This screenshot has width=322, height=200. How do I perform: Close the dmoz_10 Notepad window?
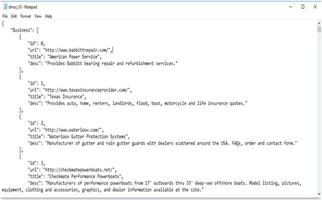[315, 7]
